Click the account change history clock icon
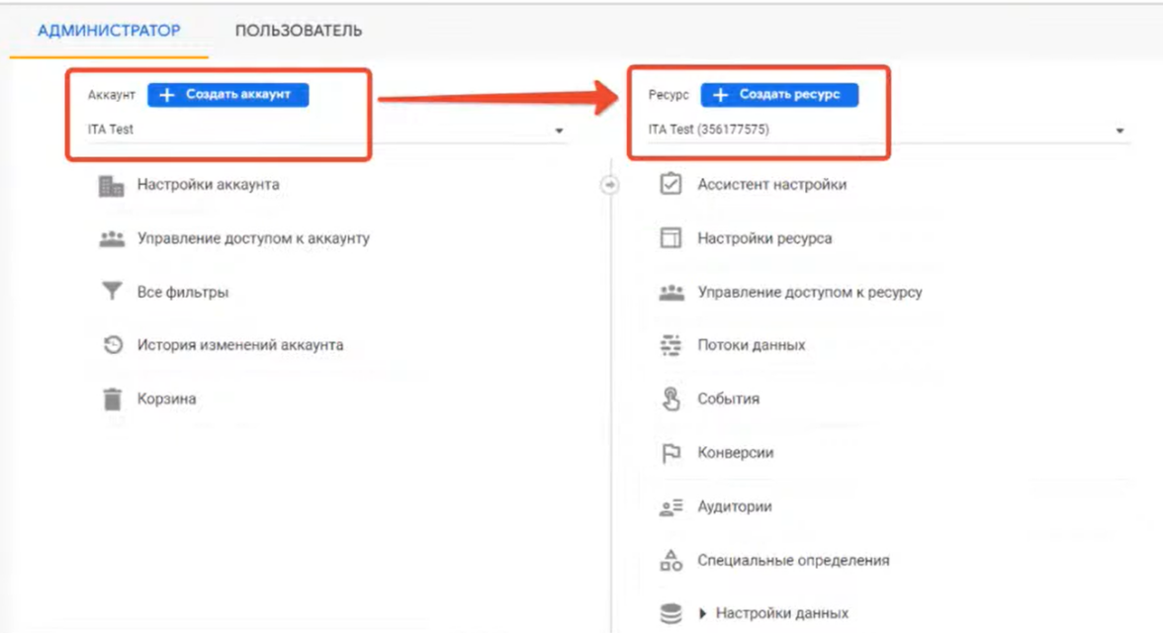 tap(112, 345)
